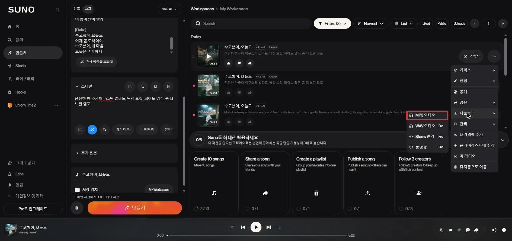Open the v4.5-all model dropdown
This screenshot has height=241, width=512.
[169, 9]
